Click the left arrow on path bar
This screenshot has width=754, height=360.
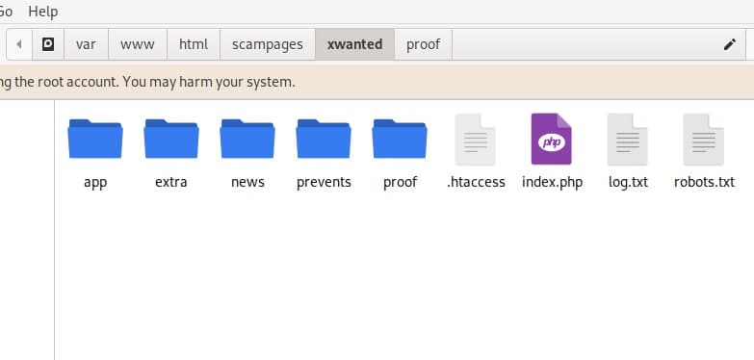coord(19,44)
